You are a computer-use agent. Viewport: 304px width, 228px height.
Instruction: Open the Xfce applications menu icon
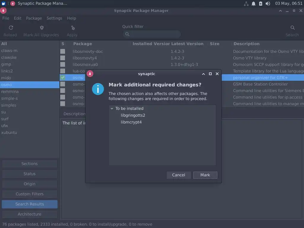4,4
